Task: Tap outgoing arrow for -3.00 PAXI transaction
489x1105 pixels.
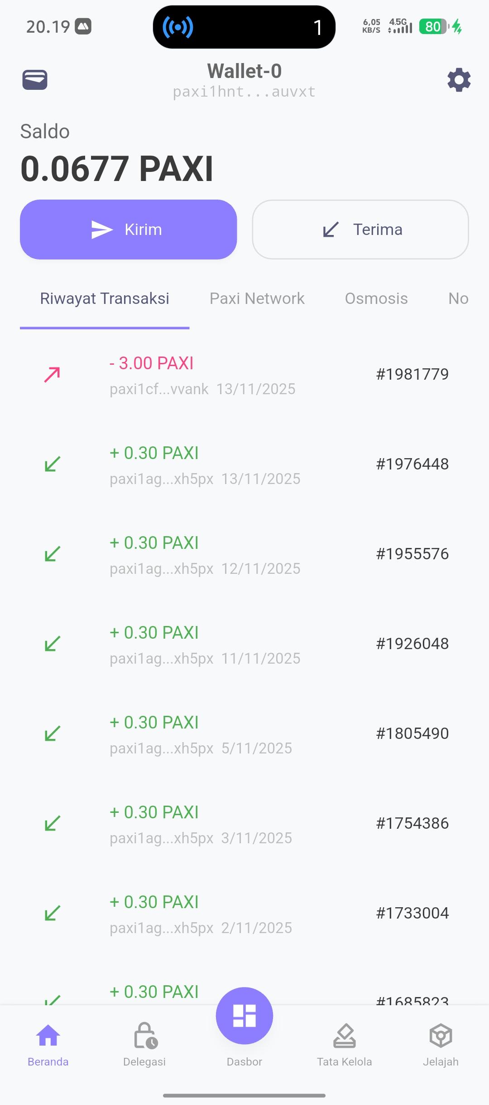Action: coord(52,375)
